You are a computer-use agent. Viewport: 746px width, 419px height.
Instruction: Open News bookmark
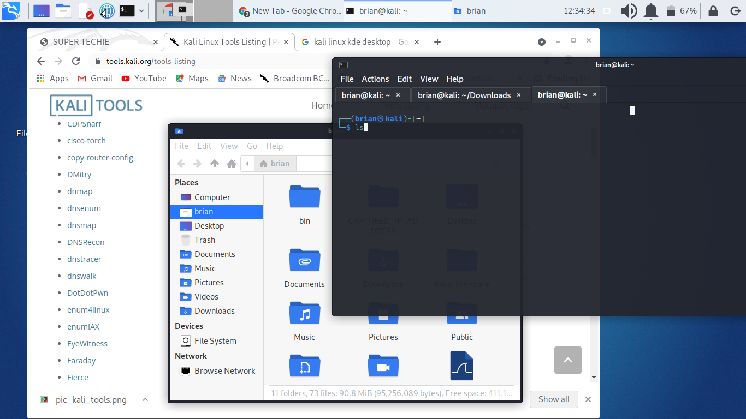click(x=234, y=79)
